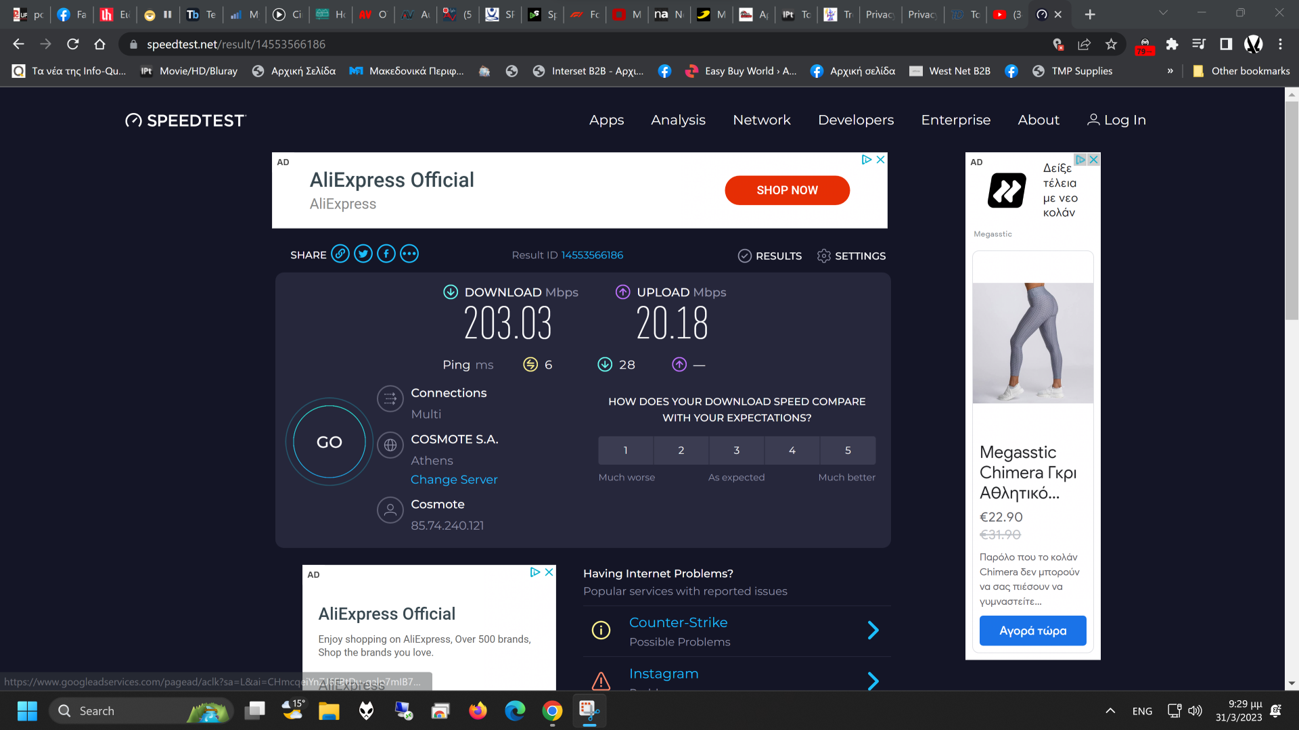This screenshot has width=1299, height=730.
Task: Open Other bookmarks folder
Action: [1241, 71]
